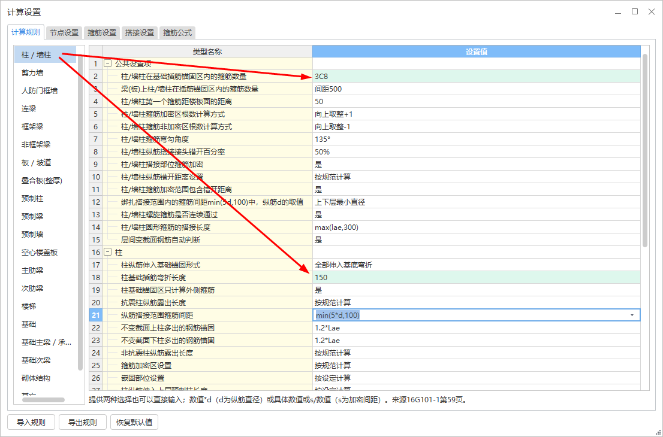663x437 pixels.
Task: Click the 导出规则 button
Action: (x=83, y=422)
